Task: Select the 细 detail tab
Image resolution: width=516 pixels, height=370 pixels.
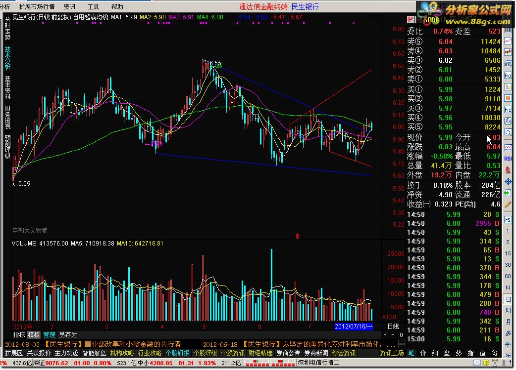Action: pyautogui.click(x=435, y=353)
